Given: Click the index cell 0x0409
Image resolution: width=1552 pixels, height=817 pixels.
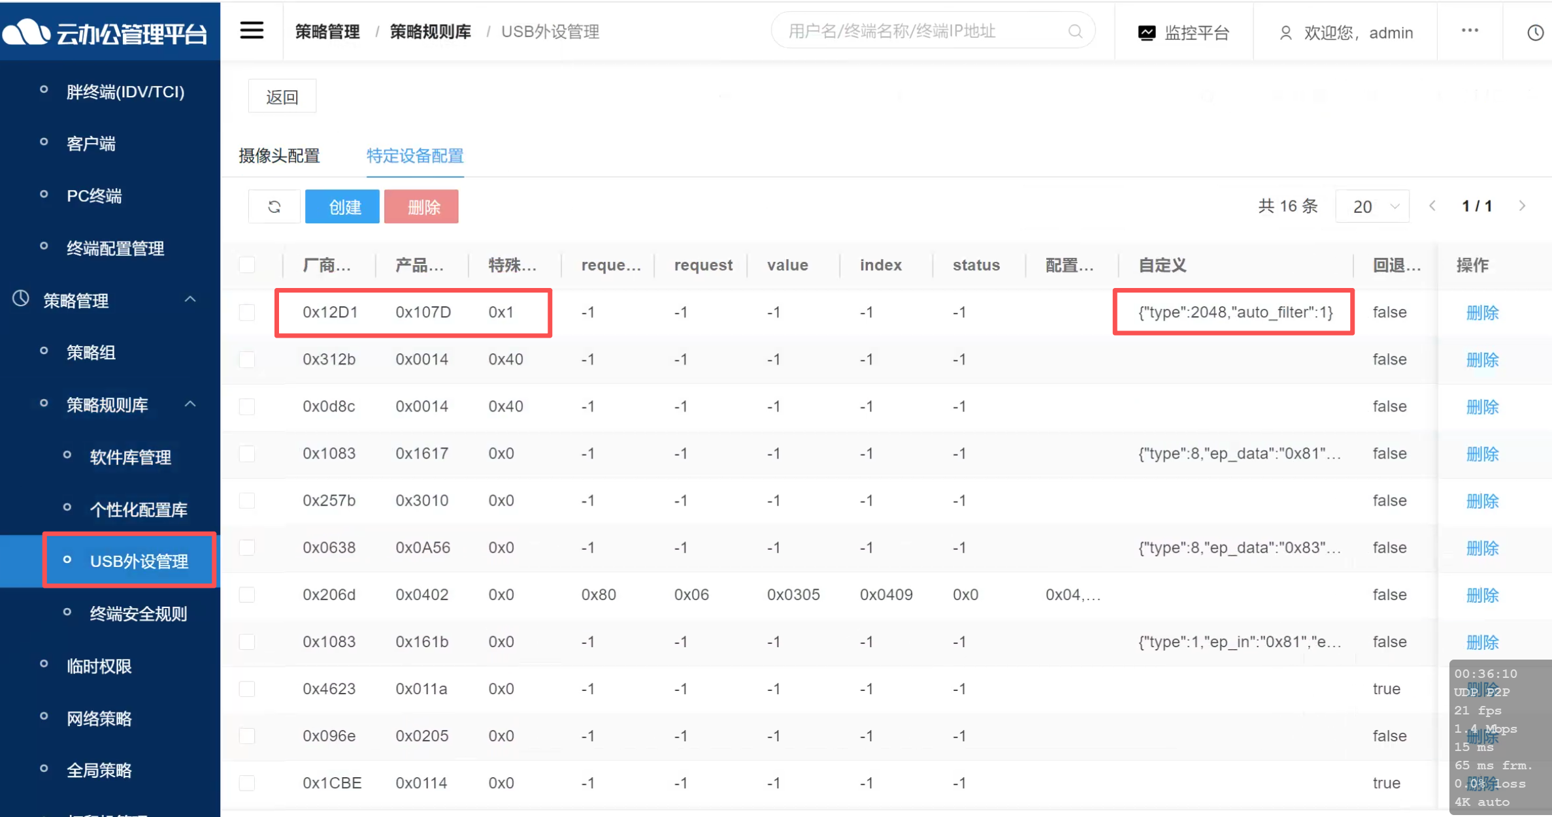Looking at the screenshot, I should [x=886, y=594].
